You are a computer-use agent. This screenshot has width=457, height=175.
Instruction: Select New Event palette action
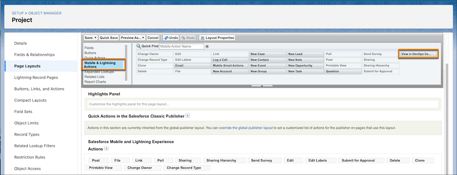coord(267,65)
